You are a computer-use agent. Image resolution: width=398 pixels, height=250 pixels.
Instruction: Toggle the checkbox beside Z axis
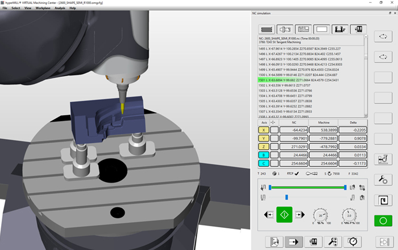pos(274,147)
